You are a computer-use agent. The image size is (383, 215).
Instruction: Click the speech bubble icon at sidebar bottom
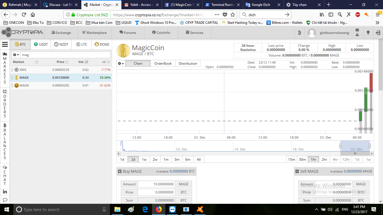5,200
